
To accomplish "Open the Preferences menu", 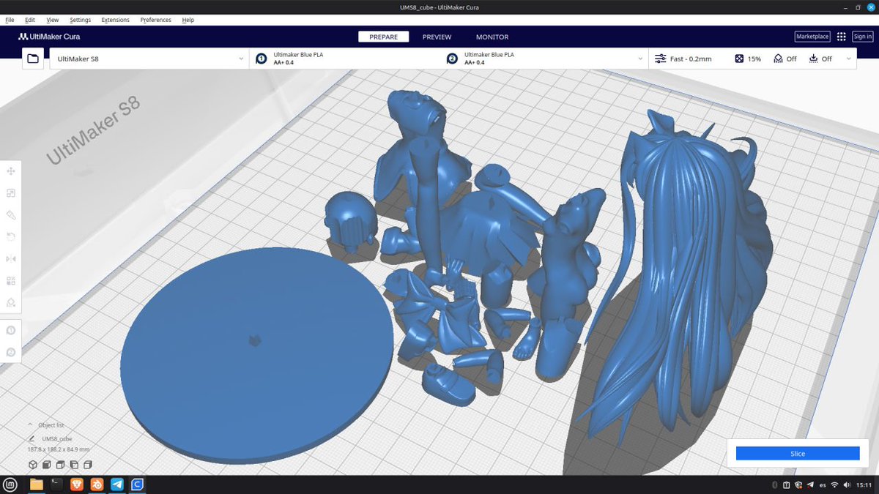I will [x=157, y=20].
